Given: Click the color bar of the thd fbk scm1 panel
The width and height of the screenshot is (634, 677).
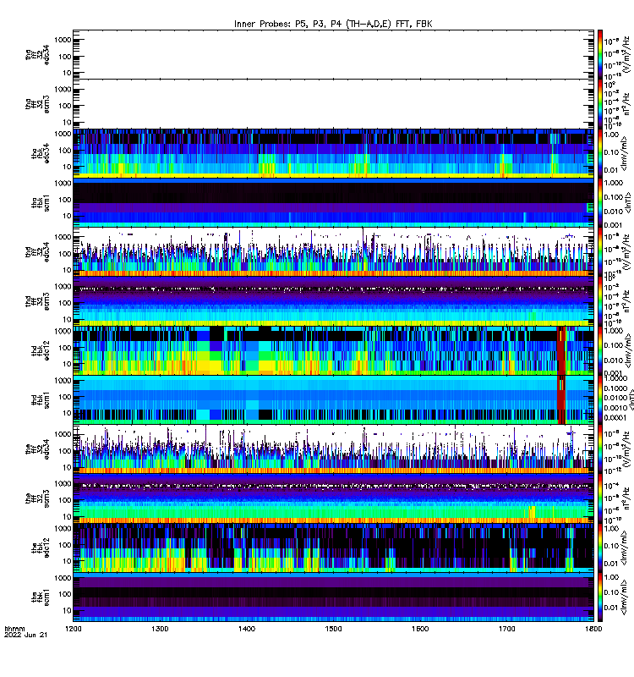Looking at the screenshot, I should click(600, 399).
